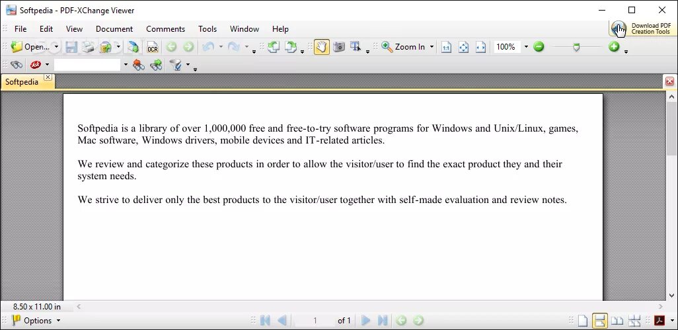
Task: Click the 100% zoom level field
Action: point(507,47)
